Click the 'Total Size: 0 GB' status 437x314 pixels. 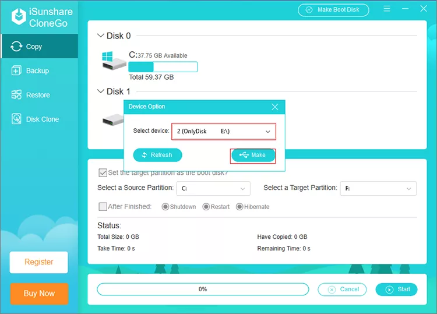(x=118, y=237)
